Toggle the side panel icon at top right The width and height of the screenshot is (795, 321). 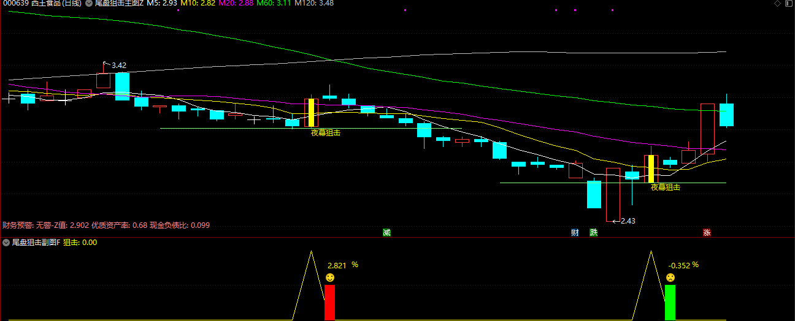[788, 4]
